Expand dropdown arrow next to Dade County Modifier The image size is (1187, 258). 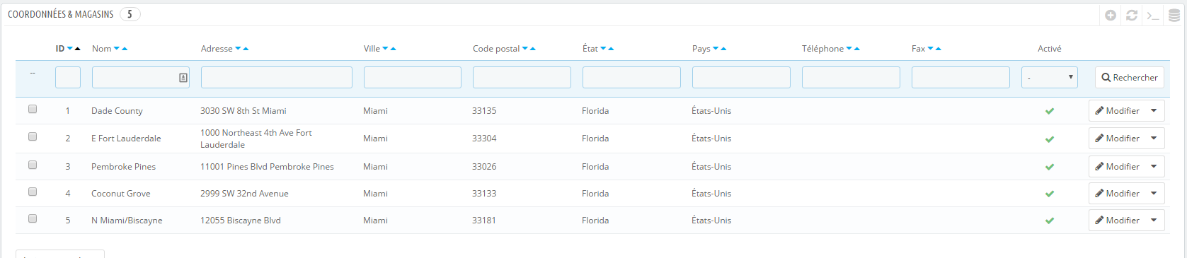[x=1154, y=110]
